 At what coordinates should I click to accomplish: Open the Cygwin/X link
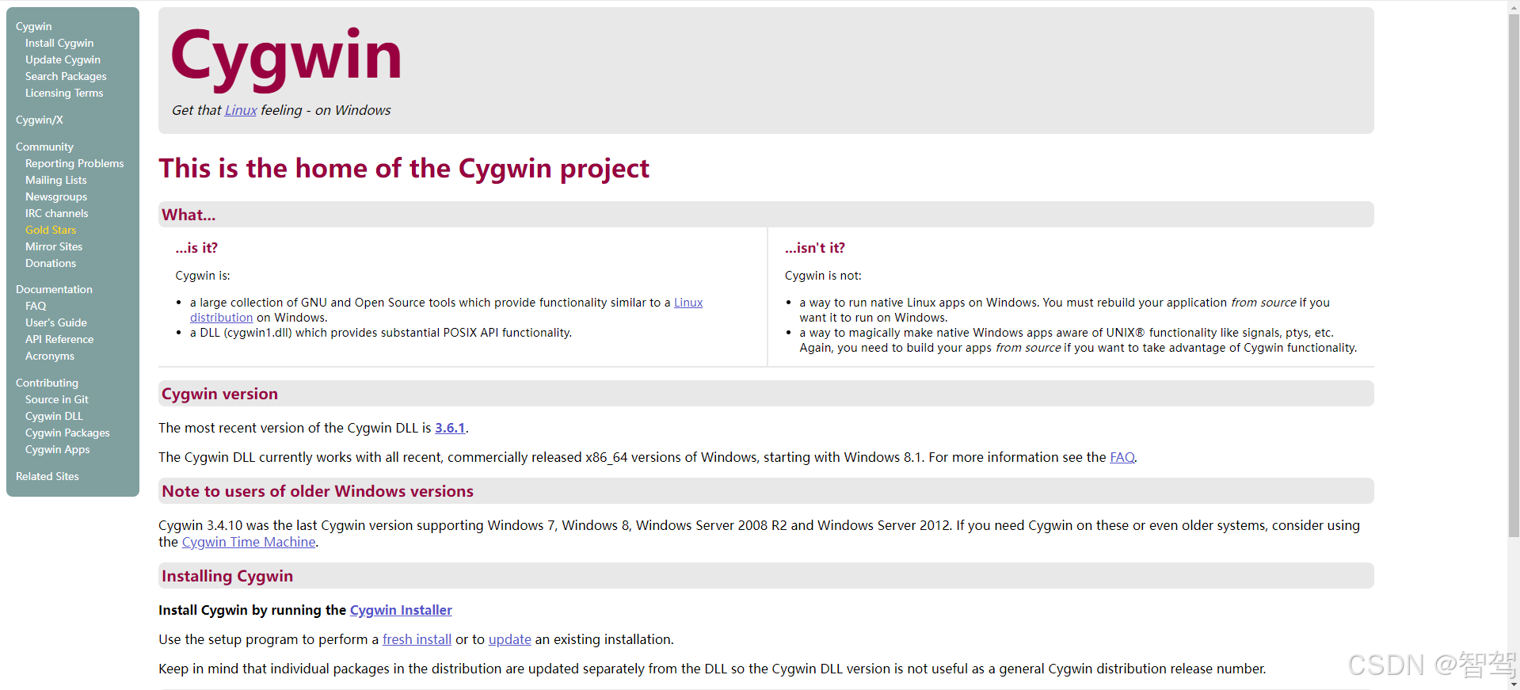tap(40, 120)
